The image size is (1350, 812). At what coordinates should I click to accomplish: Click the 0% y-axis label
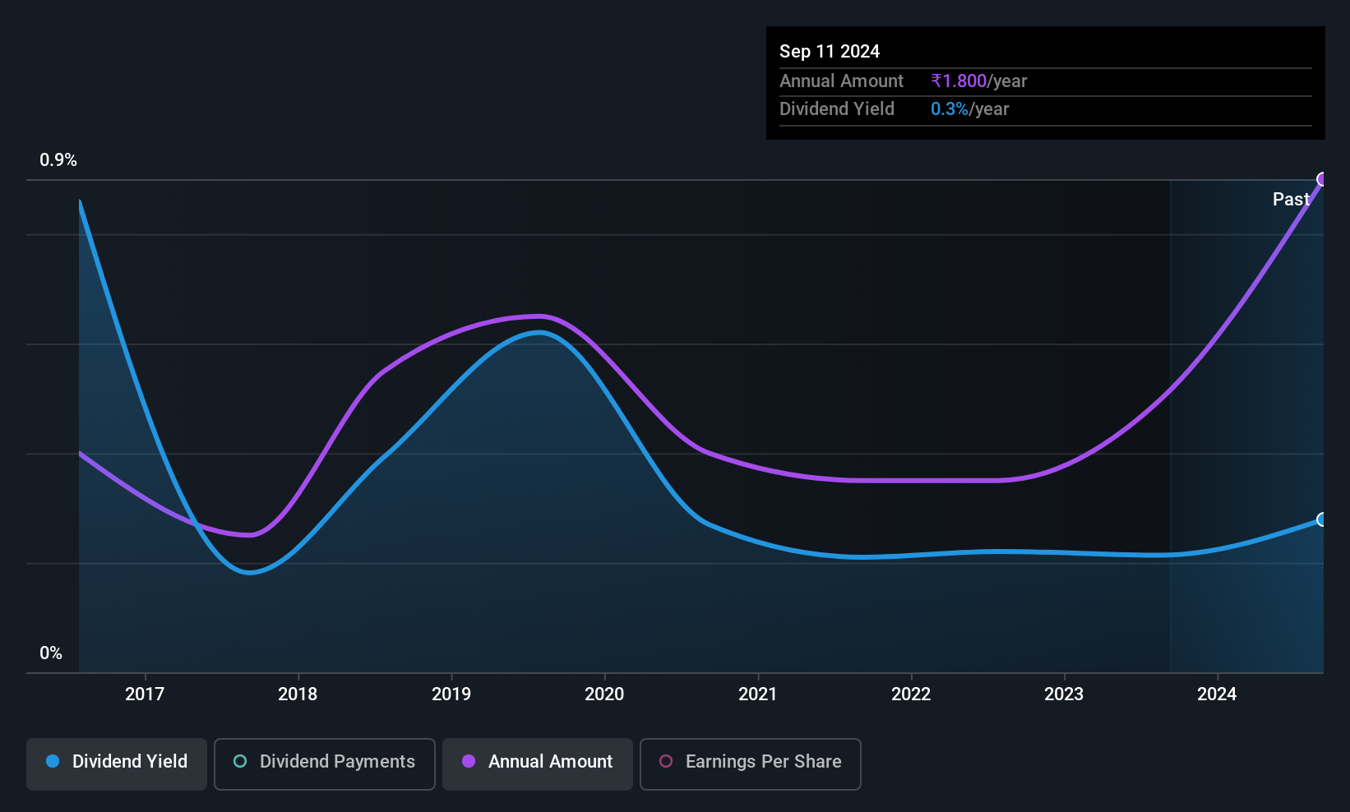tap(51, 653)
